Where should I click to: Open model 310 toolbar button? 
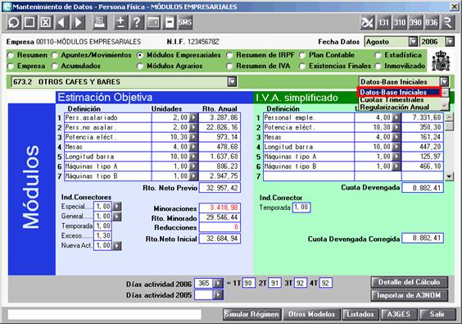point(400,22)
